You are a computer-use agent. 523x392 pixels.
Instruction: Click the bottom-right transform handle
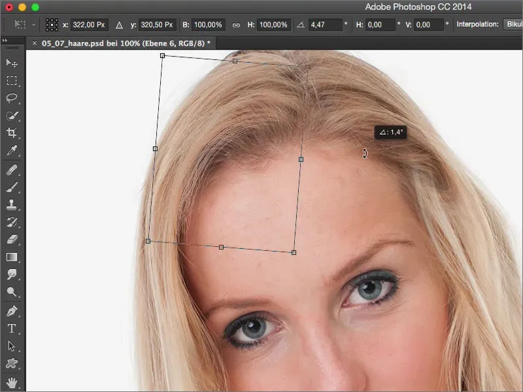point(294,252)
